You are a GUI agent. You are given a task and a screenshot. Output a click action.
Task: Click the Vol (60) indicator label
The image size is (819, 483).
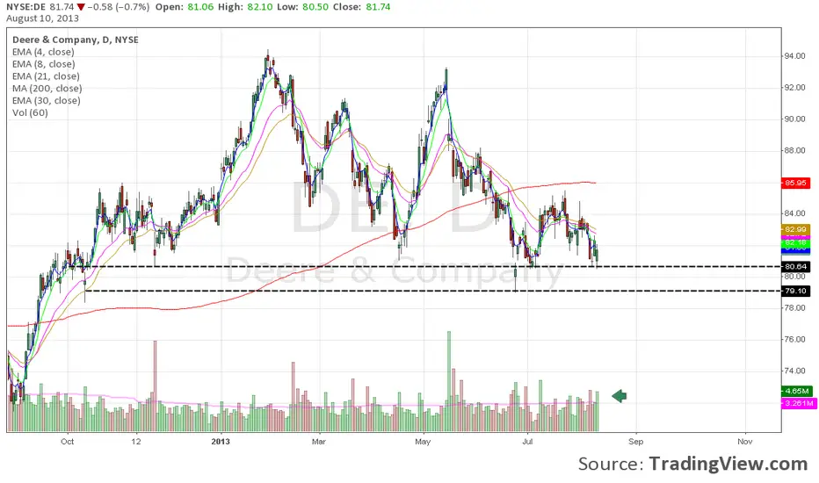click(x=30, y=112)
